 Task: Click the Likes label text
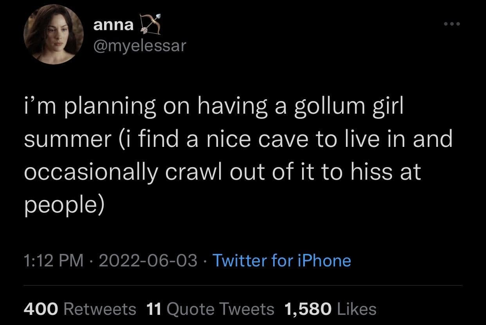(x=356, y=309)
